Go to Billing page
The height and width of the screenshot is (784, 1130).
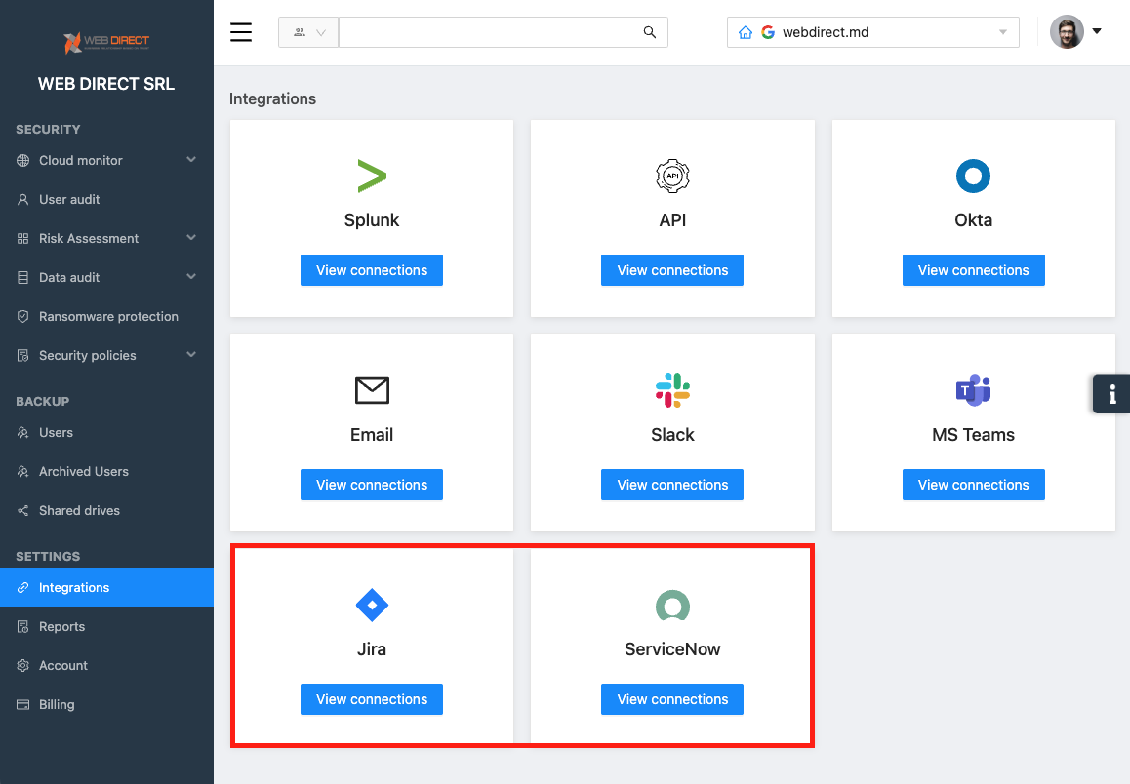(x=106, y=704)
